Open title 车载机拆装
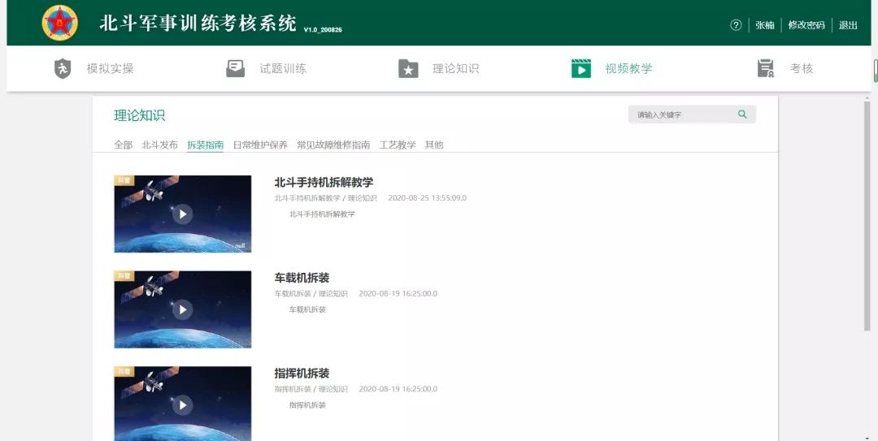The width and height of the screenshot is (878, 441). pyautogui.click(x=302, y=278)
